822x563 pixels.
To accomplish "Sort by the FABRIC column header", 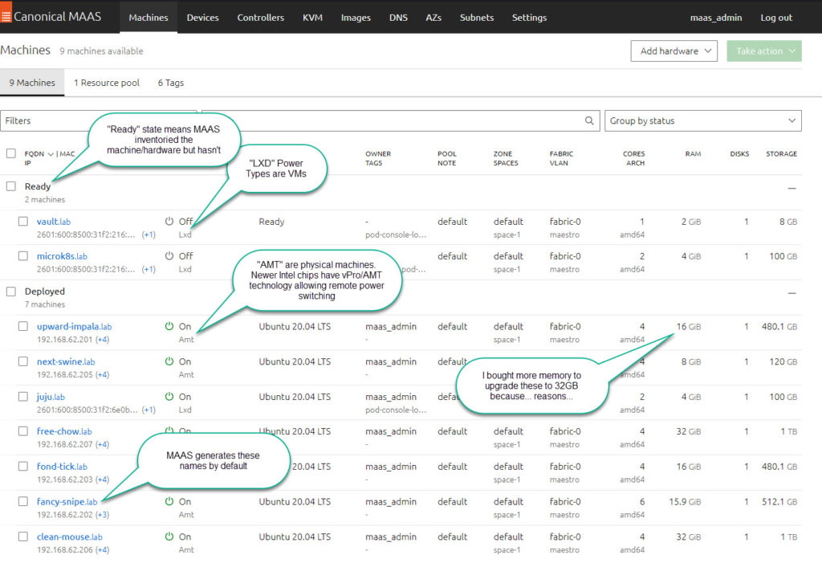I will tap(561, 153).
